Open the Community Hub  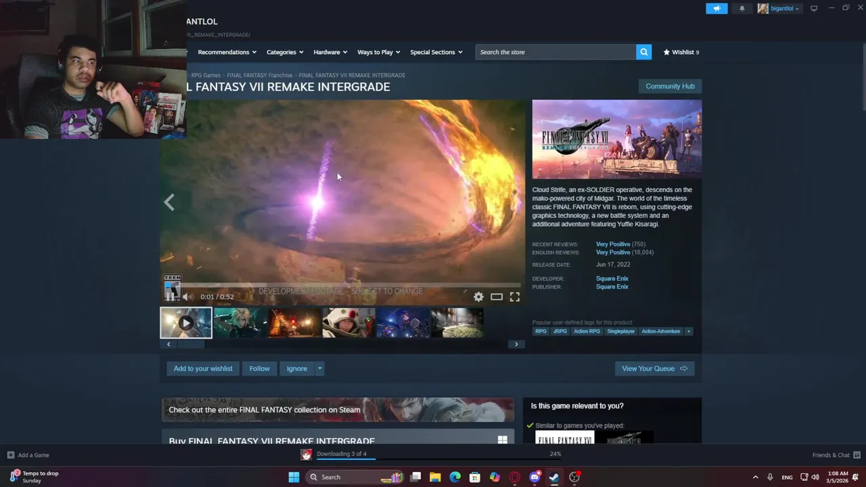(x=670, y=86)
